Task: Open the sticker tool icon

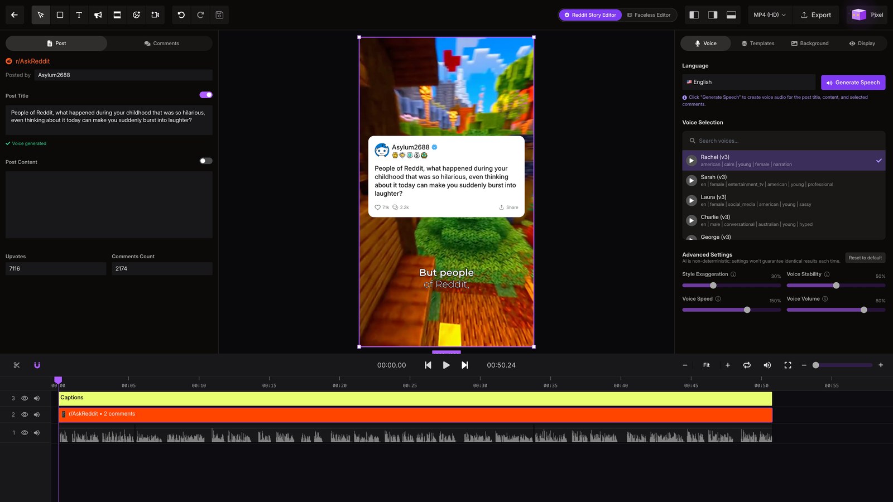Action: pyautogui.click(x=136, y=15)
